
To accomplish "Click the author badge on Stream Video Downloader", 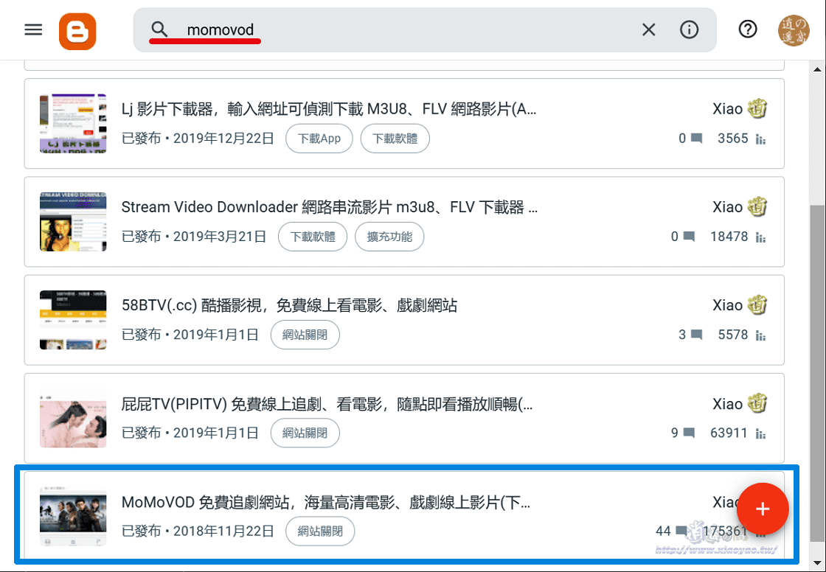I will (x=757, y=207).
